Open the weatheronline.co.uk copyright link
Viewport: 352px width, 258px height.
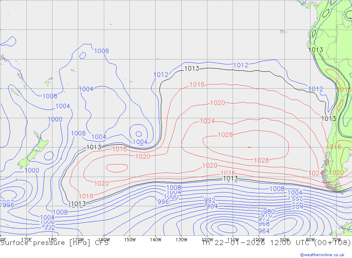(322, 255)
